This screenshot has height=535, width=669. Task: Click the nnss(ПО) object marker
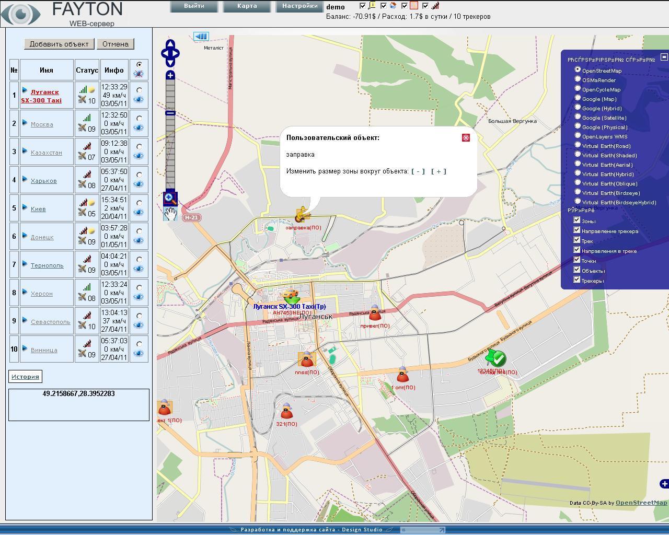pyautogui.click(x=307, y=359)
